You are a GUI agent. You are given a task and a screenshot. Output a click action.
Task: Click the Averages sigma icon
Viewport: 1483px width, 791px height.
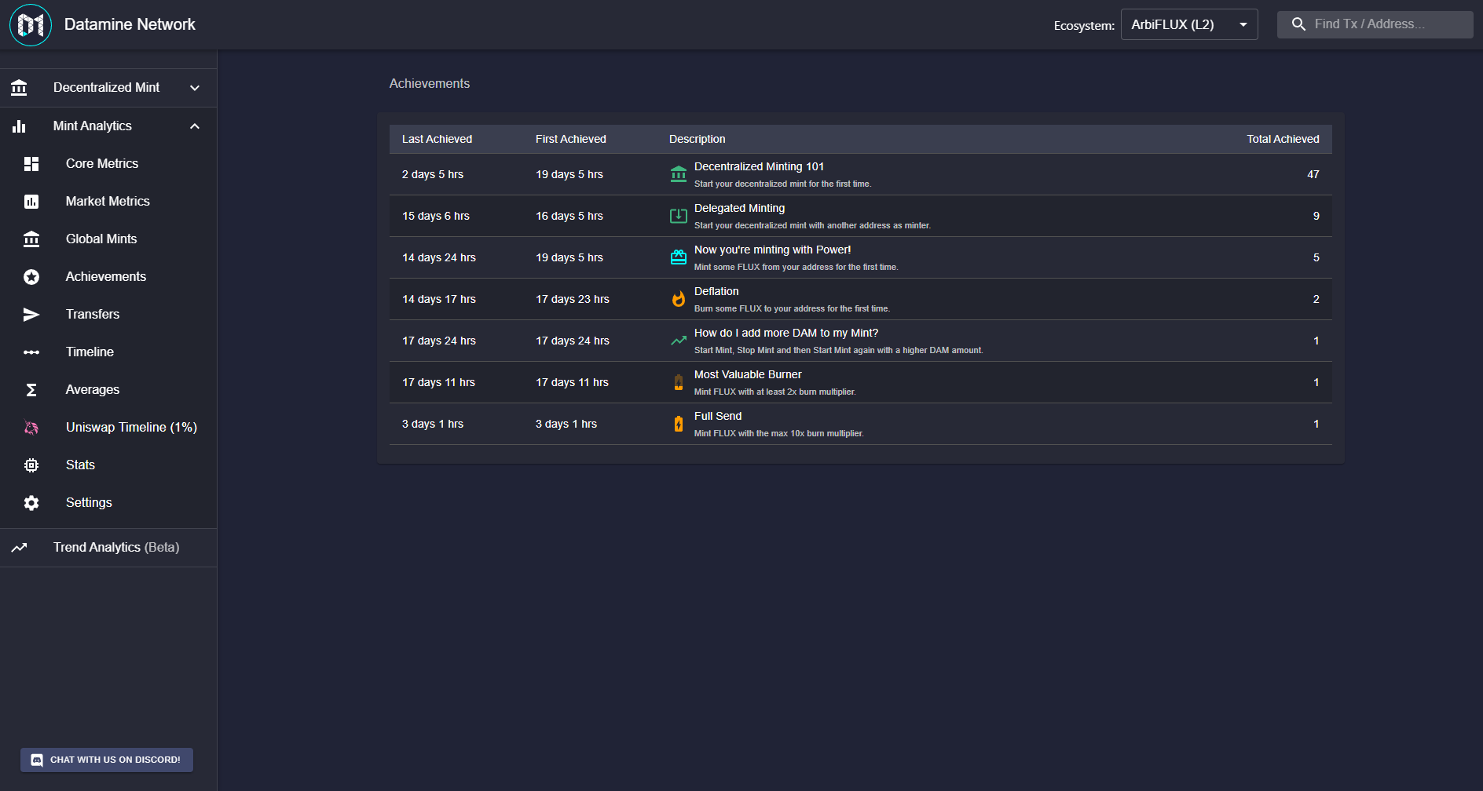pos(31,390)
